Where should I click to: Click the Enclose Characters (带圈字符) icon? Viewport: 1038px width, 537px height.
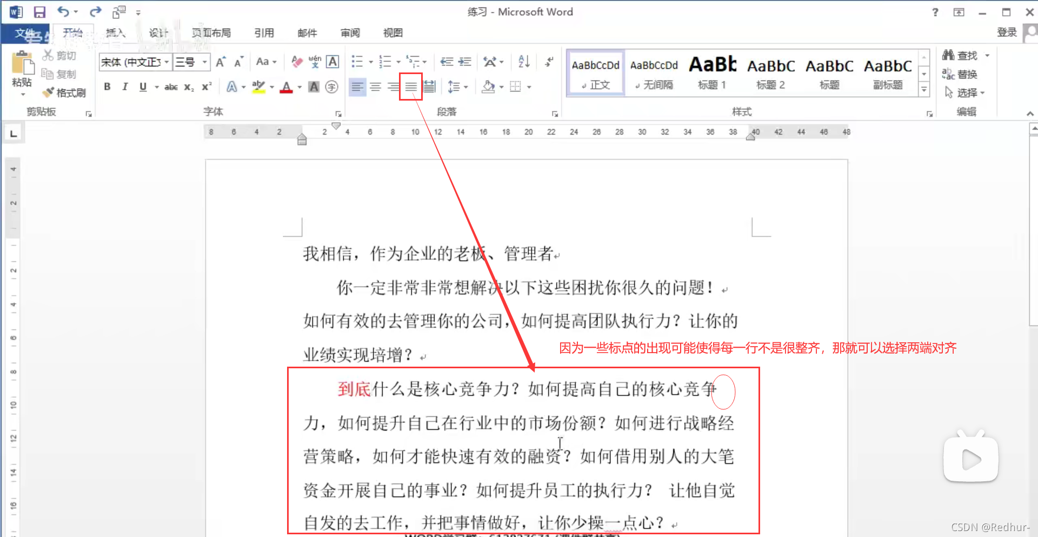click(x=332, y=87)
